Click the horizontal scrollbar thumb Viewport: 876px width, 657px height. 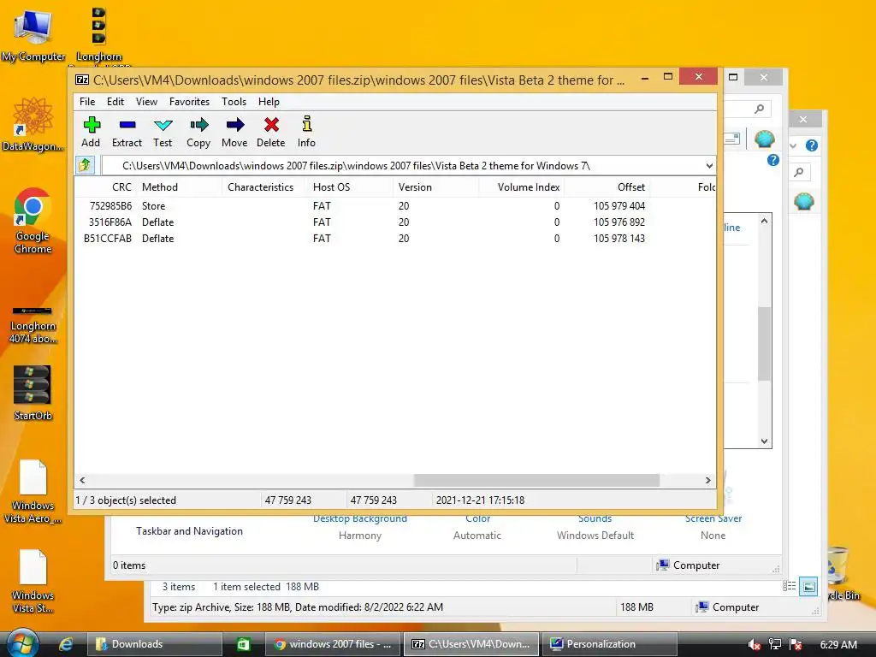coord(536,481)
